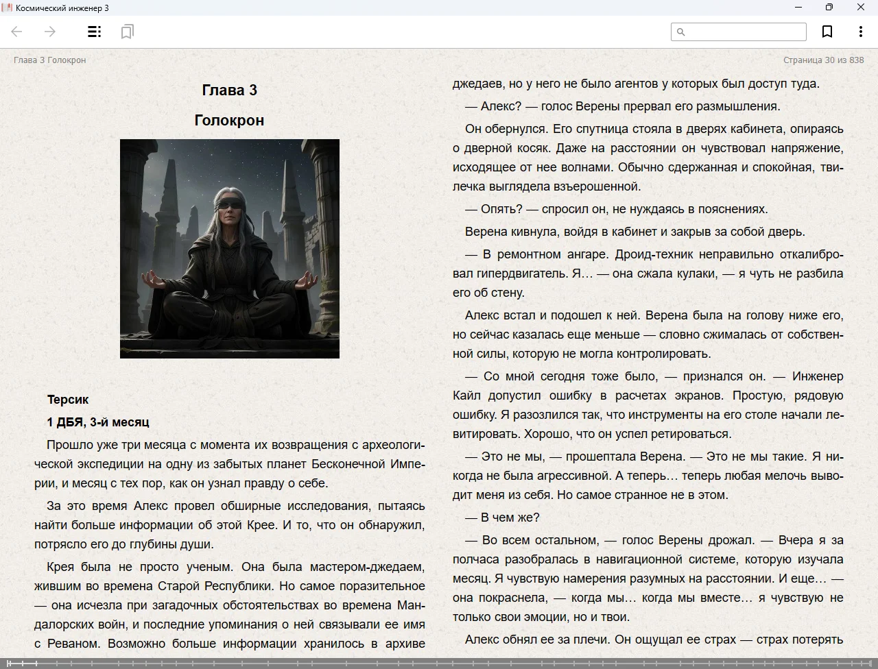Minimize the reader window
The image size is (878, 669).
click(798, 8)
